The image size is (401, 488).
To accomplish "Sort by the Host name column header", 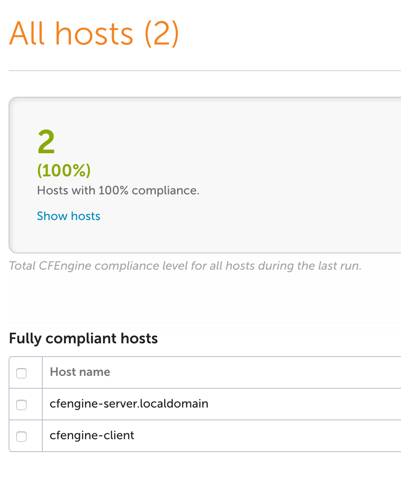I will (x=80, y=372).
